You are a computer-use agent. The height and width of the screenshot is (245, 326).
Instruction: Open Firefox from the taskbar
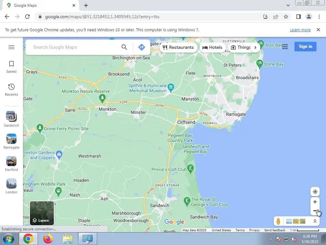coord(48,239)
